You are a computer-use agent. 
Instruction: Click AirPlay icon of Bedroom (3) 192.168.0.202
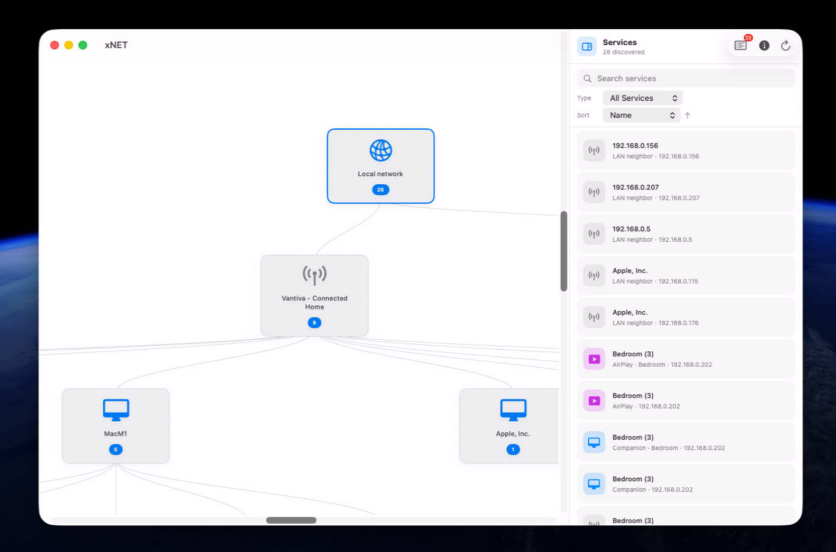[594, 401]
